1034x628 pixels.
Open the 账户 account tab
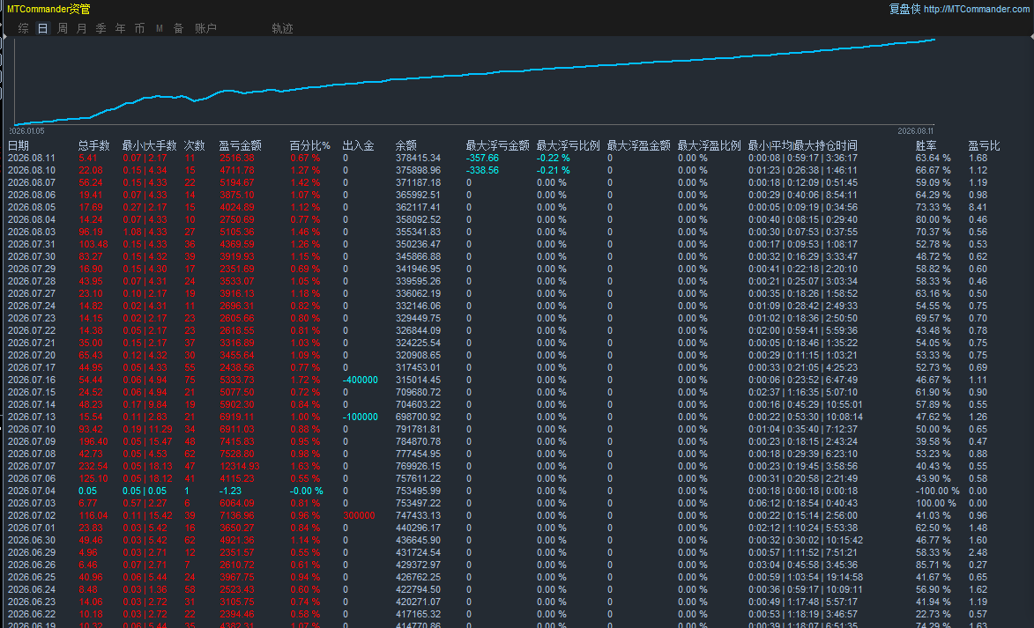click(x=205, y=28)
